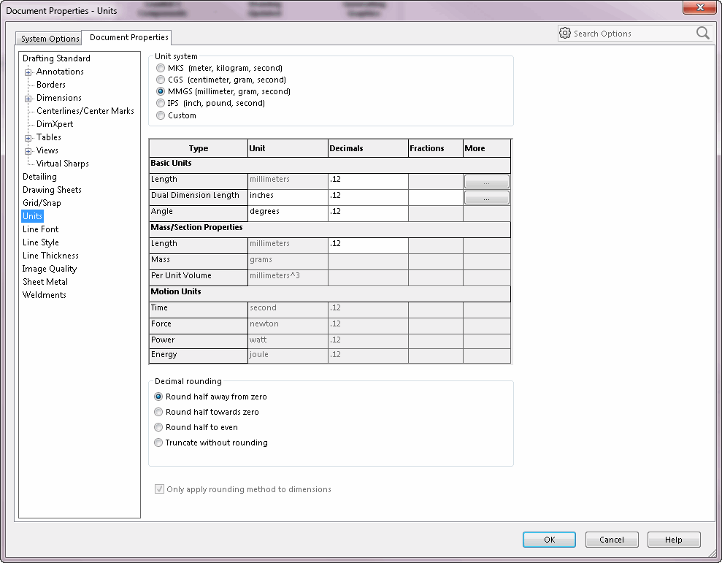The height and width of the screenshot is (563, 722).
Task: Click the Power unit watt cell
Action: click(x=288, y=342)
